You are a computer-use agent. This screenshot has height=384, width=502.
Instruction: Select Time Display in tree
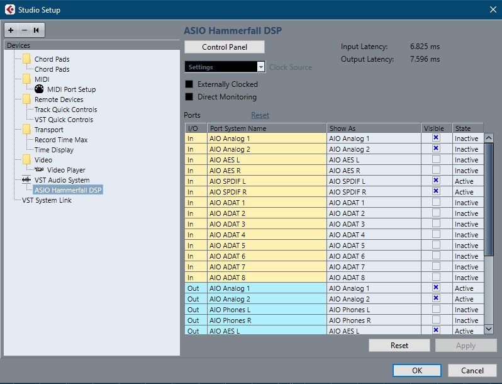pos(54,150)
